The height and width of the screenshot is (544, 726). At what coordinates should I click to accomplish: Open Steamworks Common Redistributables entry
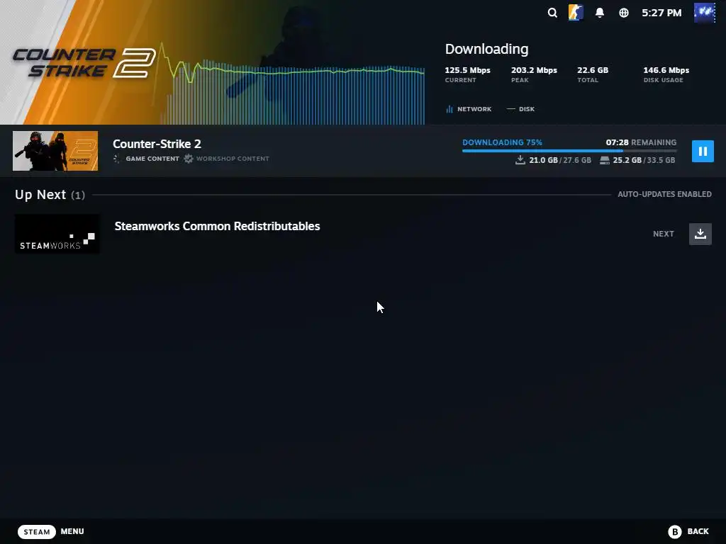pos(217,226)
